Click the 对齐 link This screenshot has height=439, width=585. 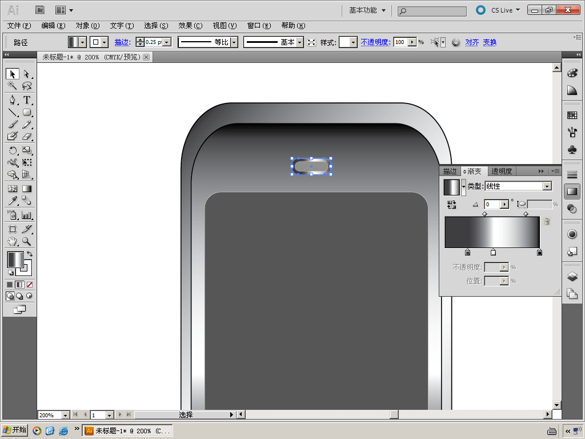point(472,42)
